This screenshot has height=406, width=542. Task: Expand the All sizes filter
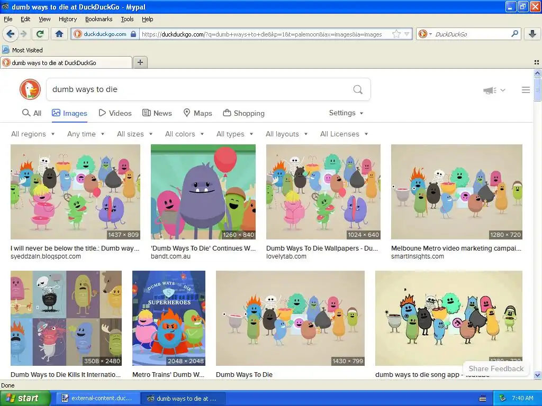pos(135,134)
